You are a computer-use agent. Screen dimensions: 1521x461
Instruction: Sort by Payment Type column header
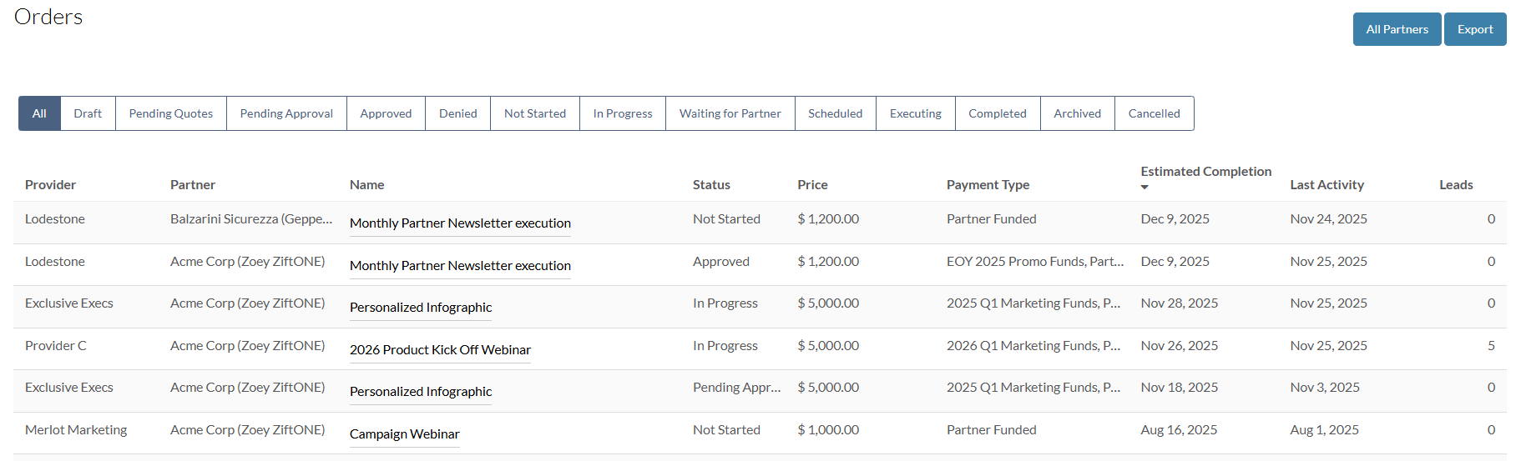tap(988, 185)
